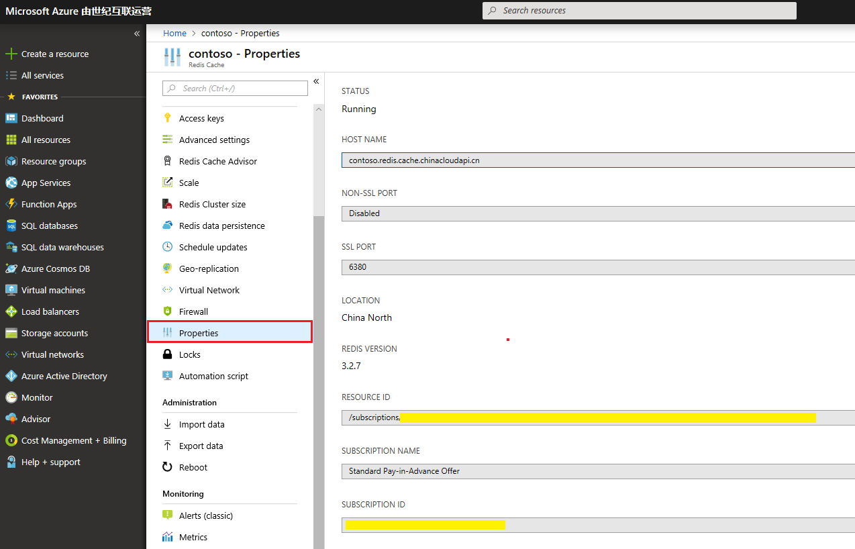Click the Virtual machines monitor icon
The image size is (855, 549).
pyautogui.click(x=11, y=290)
